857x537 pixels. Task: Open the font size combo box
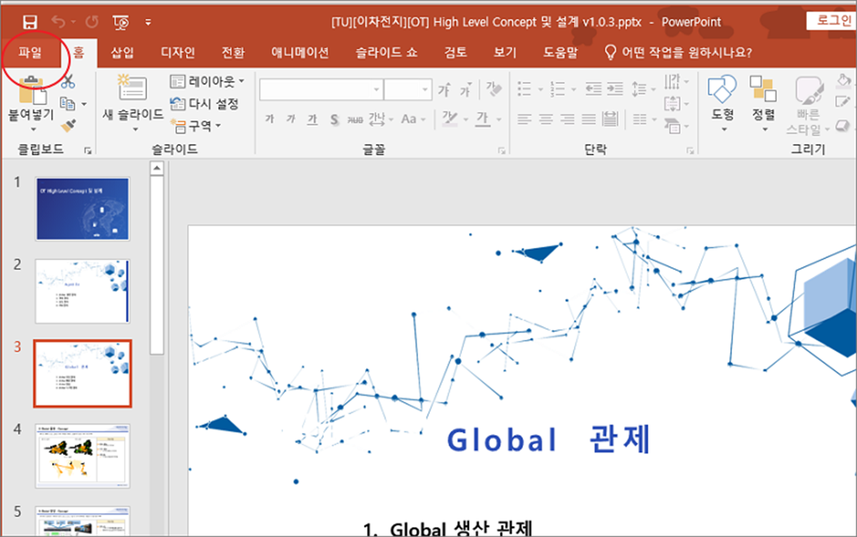[x=407, y=90]
